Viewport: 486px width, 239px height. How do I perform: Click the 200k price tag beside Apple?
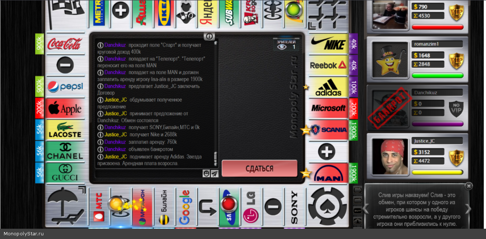pos(40,108)
